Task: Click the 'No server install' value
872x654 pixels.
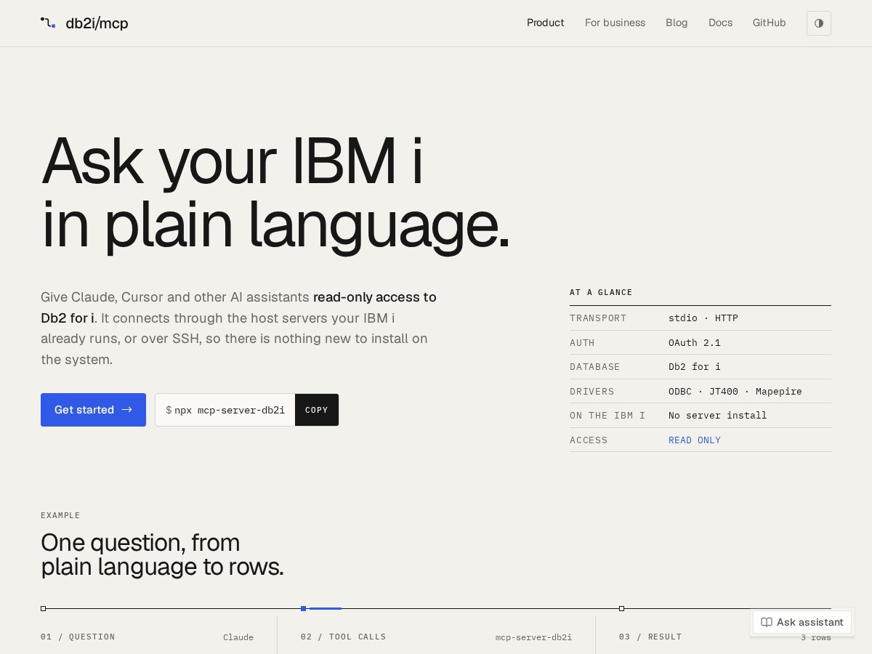Action: pos(718,416)
